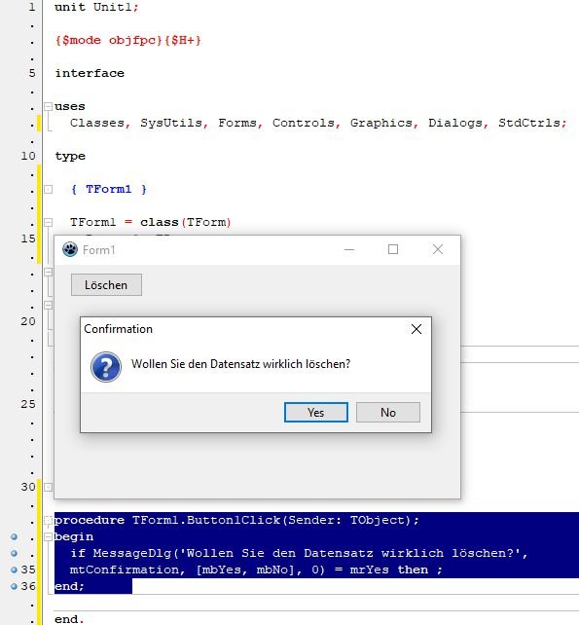
Task: Place cursor on 'unit Unit1;' line
Action: [x=96, y=7]
